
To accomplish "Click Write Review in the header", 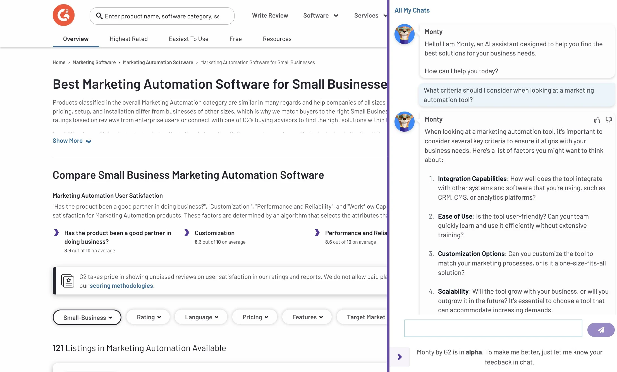I will 270,15.
